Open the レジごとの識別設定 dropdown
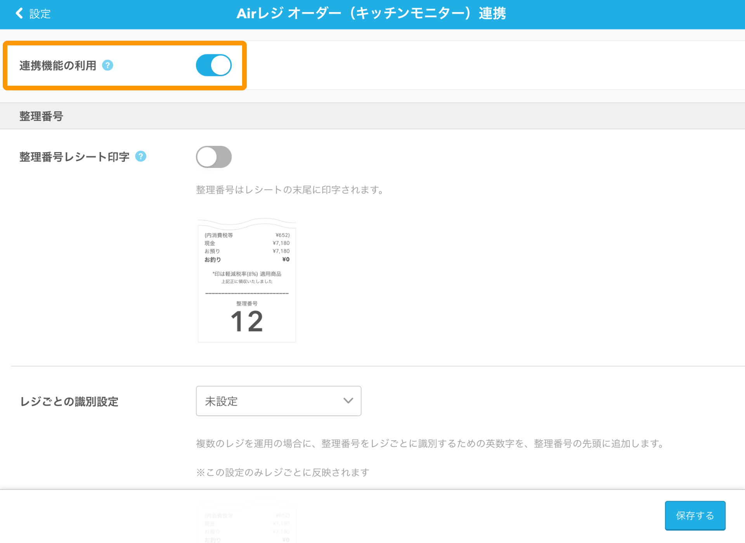 tap(279, 401)
